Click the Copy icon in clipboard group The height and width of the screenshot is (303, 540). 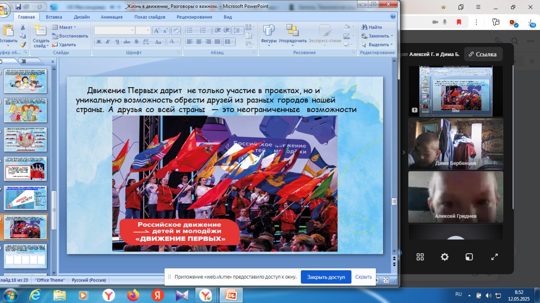coord(23,36)
